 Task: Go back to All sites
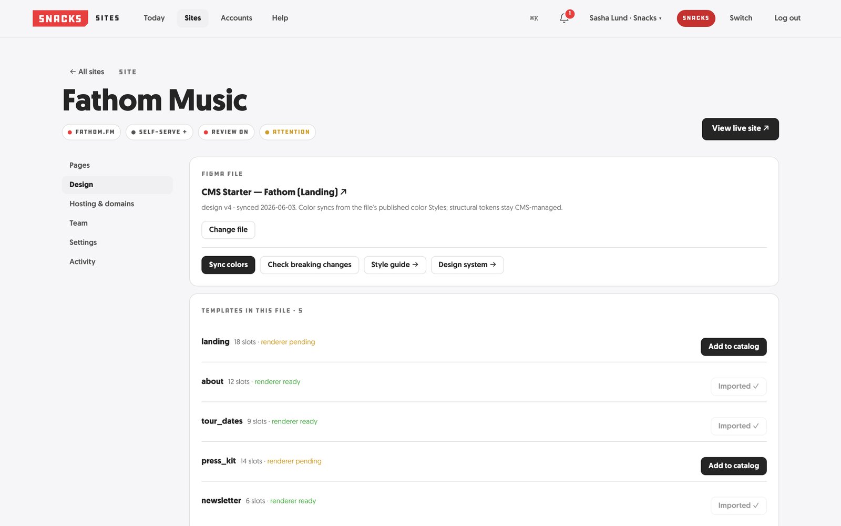click(x=87, y=72)
